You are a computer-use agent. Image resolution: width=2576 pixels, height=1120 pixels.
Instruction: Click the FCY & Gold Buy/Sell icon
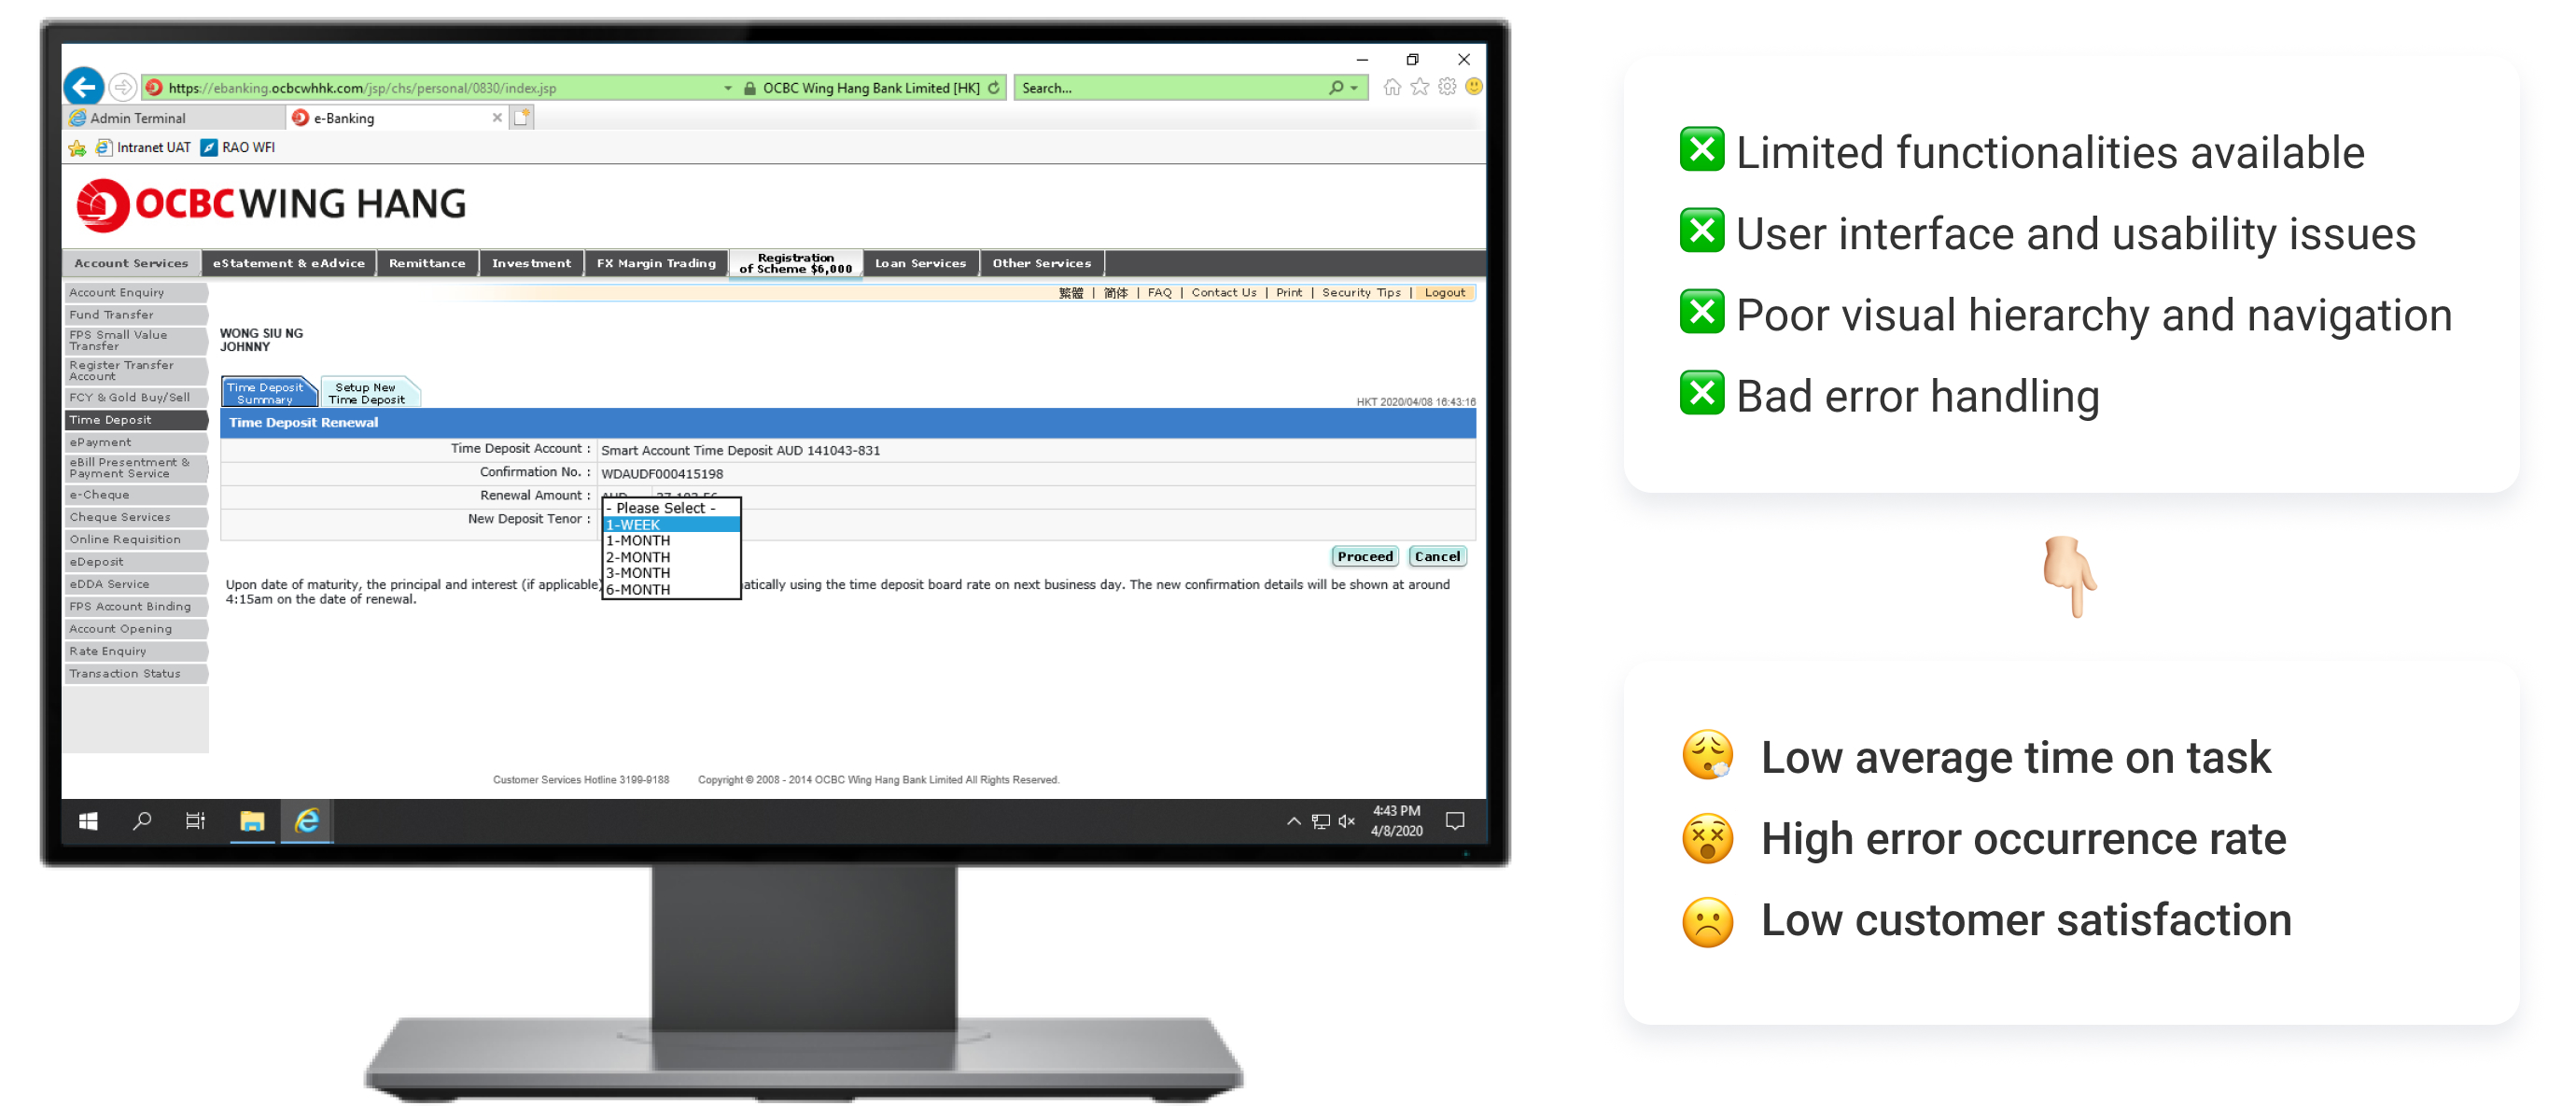tap(130, 396)
